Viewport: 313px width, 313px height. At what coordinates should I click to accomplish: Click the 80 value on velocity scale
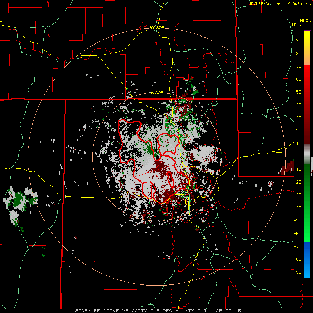tap(299, 53)
